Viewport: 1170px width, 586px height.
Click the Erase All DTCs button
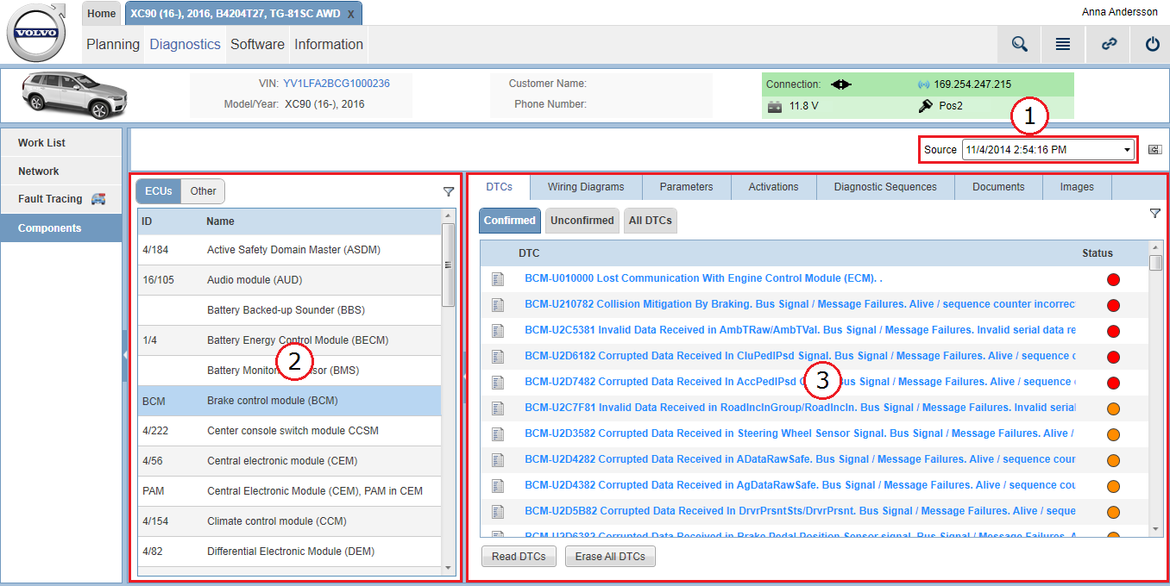(x=610, y=557)
